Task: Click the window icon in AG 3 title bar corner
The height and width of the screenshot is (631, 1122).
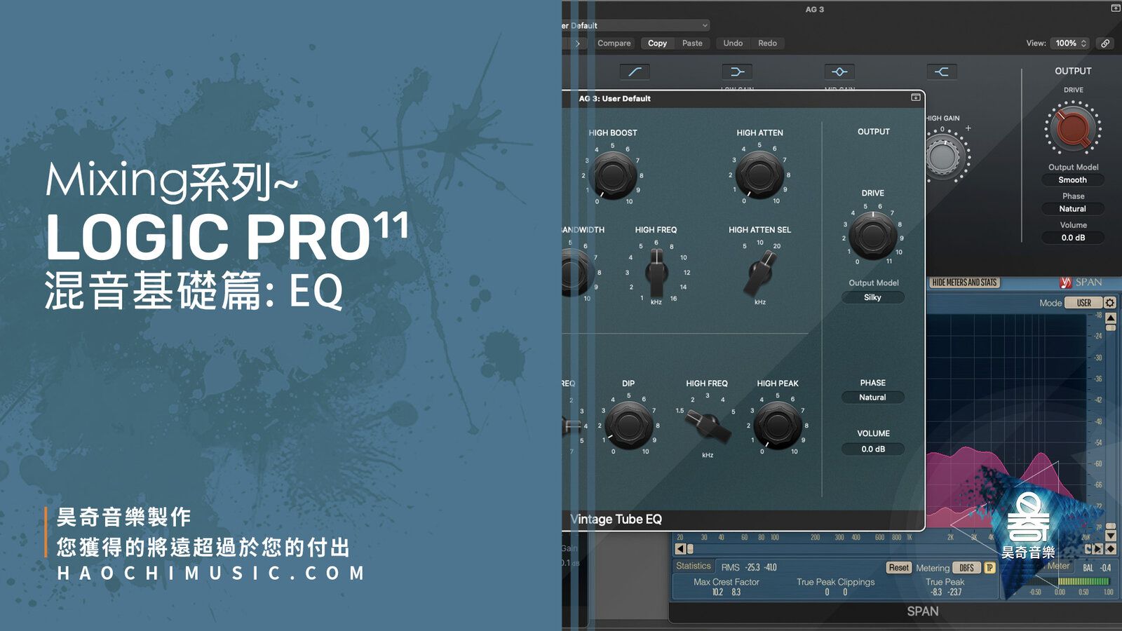Action: (1116, 8)
